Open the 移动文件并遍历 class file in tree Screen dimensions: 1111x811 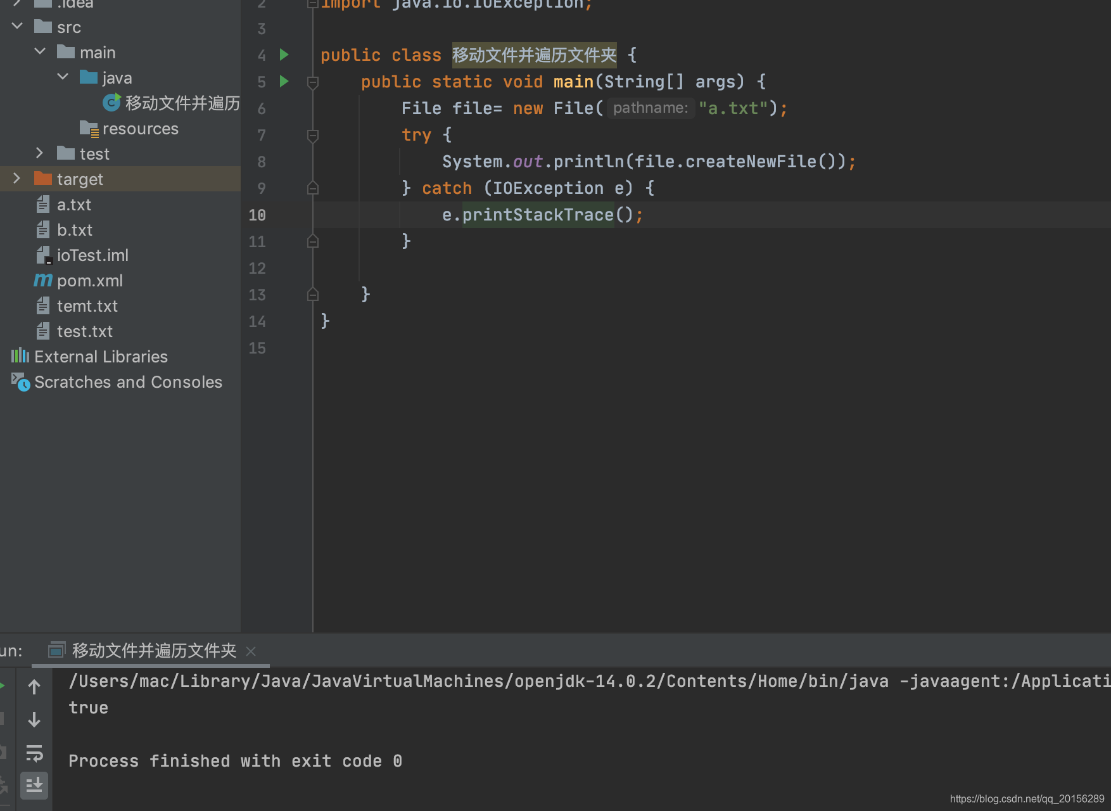182,103
